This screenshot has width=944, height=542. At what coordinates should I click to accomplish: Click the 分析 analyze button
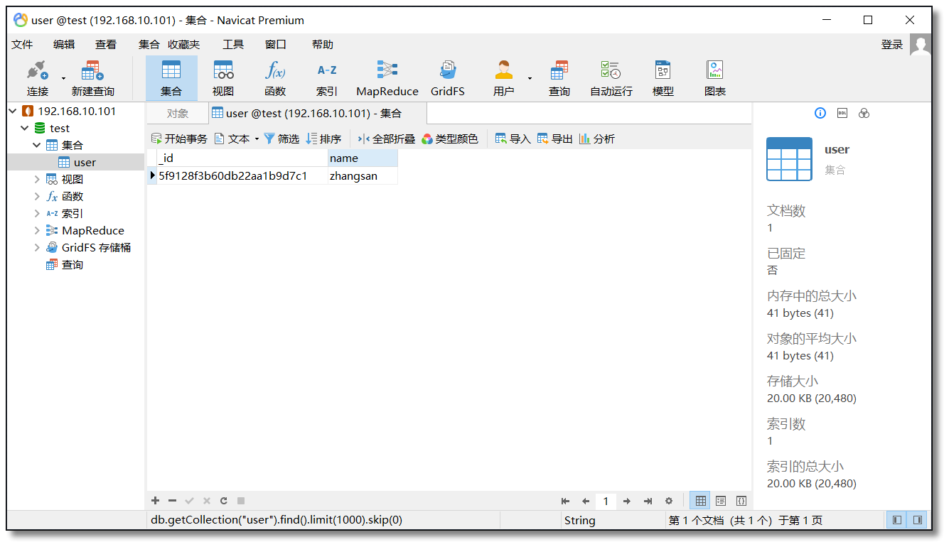[x=597, y=139]
